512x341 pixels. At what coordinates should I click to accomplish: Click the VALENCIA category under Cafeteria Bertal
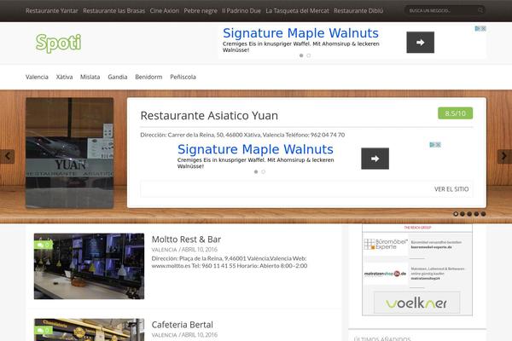pyautogui.click(x=164, y=335)
